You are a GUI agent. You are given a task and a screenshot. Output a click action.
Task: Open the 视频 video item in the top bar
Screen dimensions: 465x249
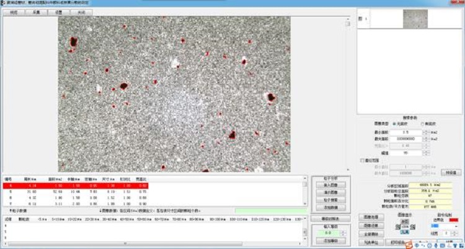click(x=13, y=12)
